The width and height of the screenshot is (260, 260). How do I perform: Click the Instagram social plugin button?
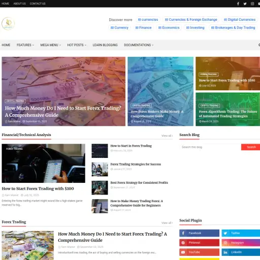pos(241,243)
